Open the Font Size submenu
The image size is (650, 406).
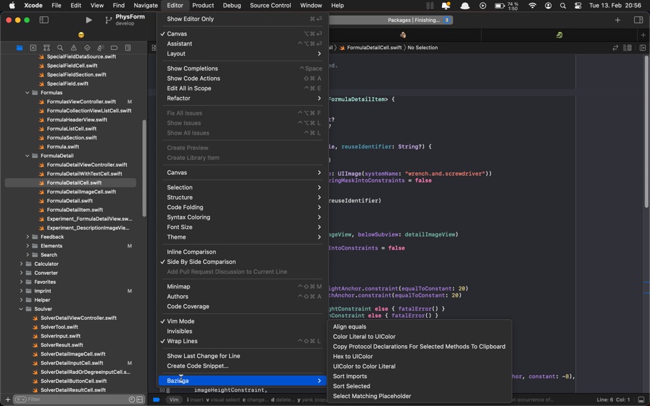242,227
